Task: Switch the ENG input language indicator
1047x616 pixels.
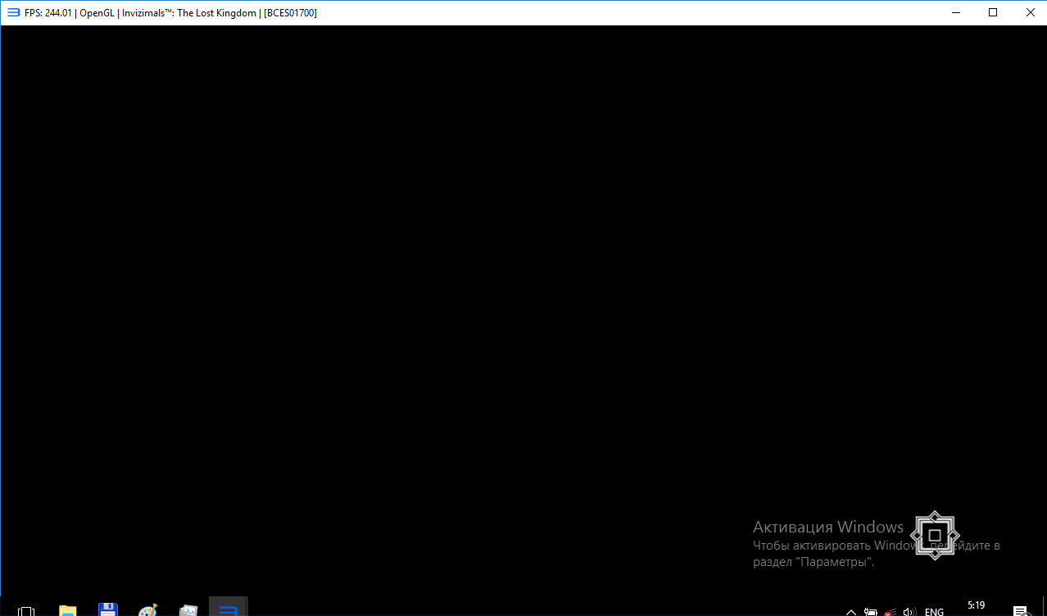Action: (934, 611)
